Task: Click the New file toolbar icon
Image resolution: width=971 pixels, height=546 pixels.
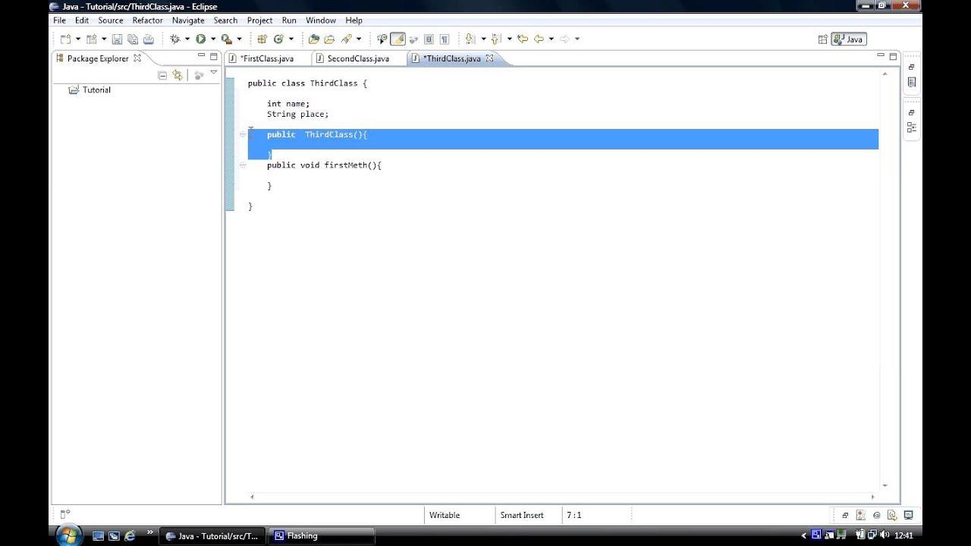Action: [65, 39]
